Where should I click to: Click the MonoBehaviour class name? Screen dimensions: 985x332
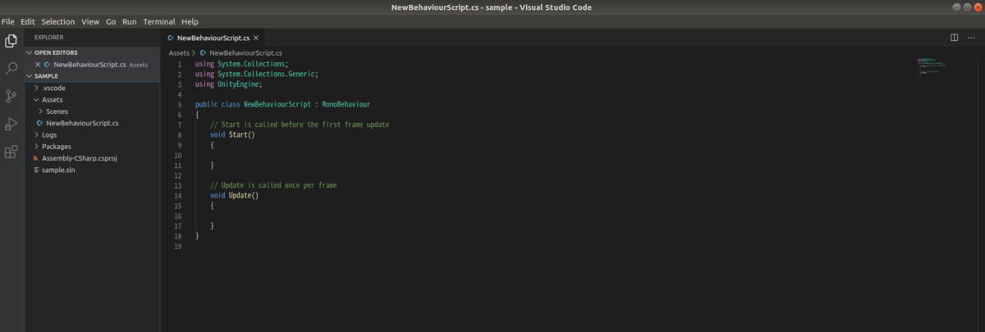click(x=346, y=104)
